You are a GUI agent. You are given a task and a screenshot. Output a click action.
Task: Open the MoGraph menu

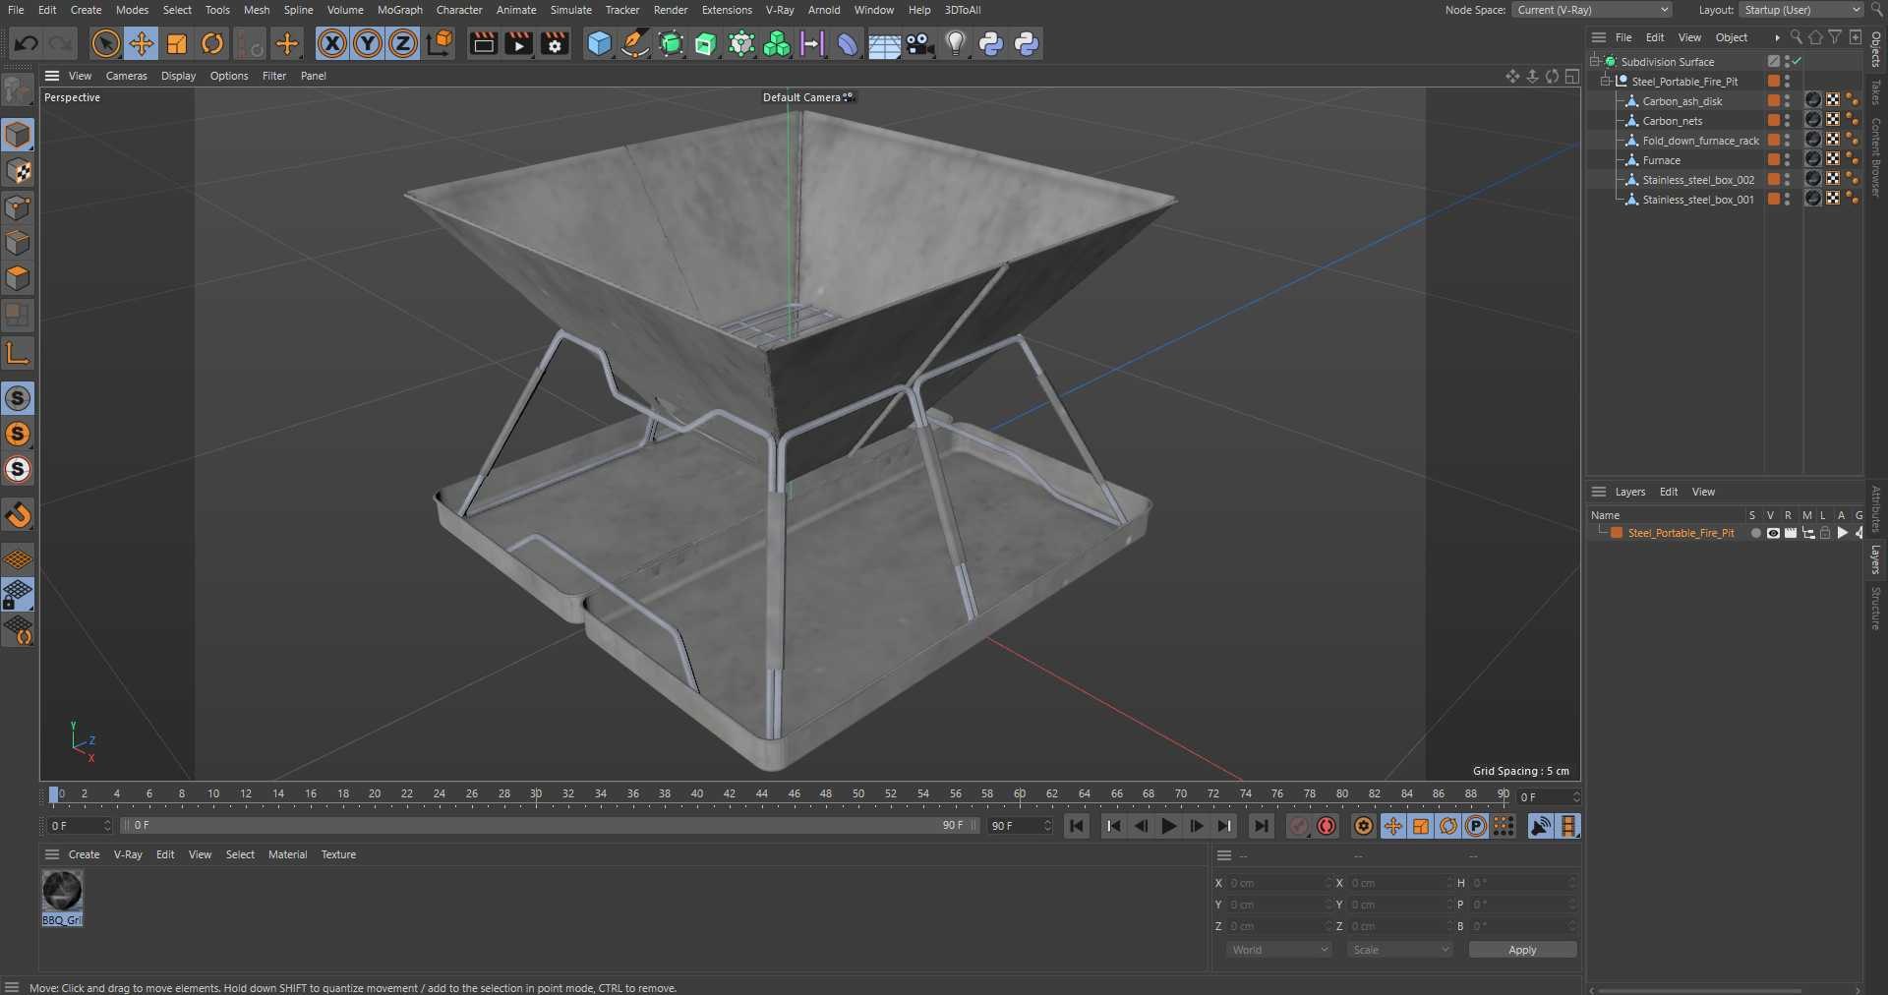399,10
